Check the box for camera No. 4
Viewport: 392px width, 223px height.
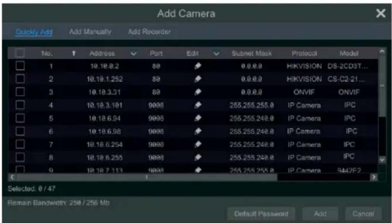20,105
